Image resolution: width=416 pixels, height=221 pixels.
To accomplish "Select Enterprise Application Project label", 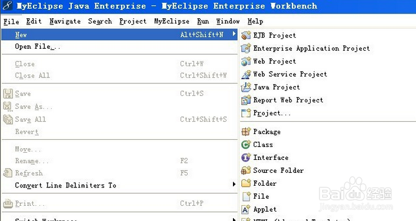I will (311, 48).
